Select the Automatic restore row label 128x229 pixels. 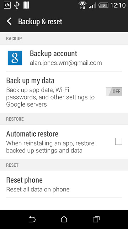32,134
